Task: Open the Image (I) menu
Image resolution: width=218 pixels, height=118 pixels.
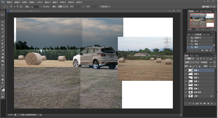Action: pos(25,2)
